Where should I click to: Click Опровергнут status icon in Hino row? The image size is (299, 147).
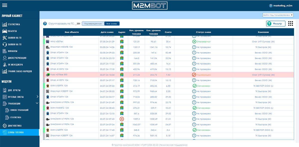194,42
